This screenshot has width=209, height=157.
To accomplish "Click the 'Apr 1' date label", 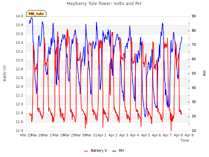I will point(102,135).
